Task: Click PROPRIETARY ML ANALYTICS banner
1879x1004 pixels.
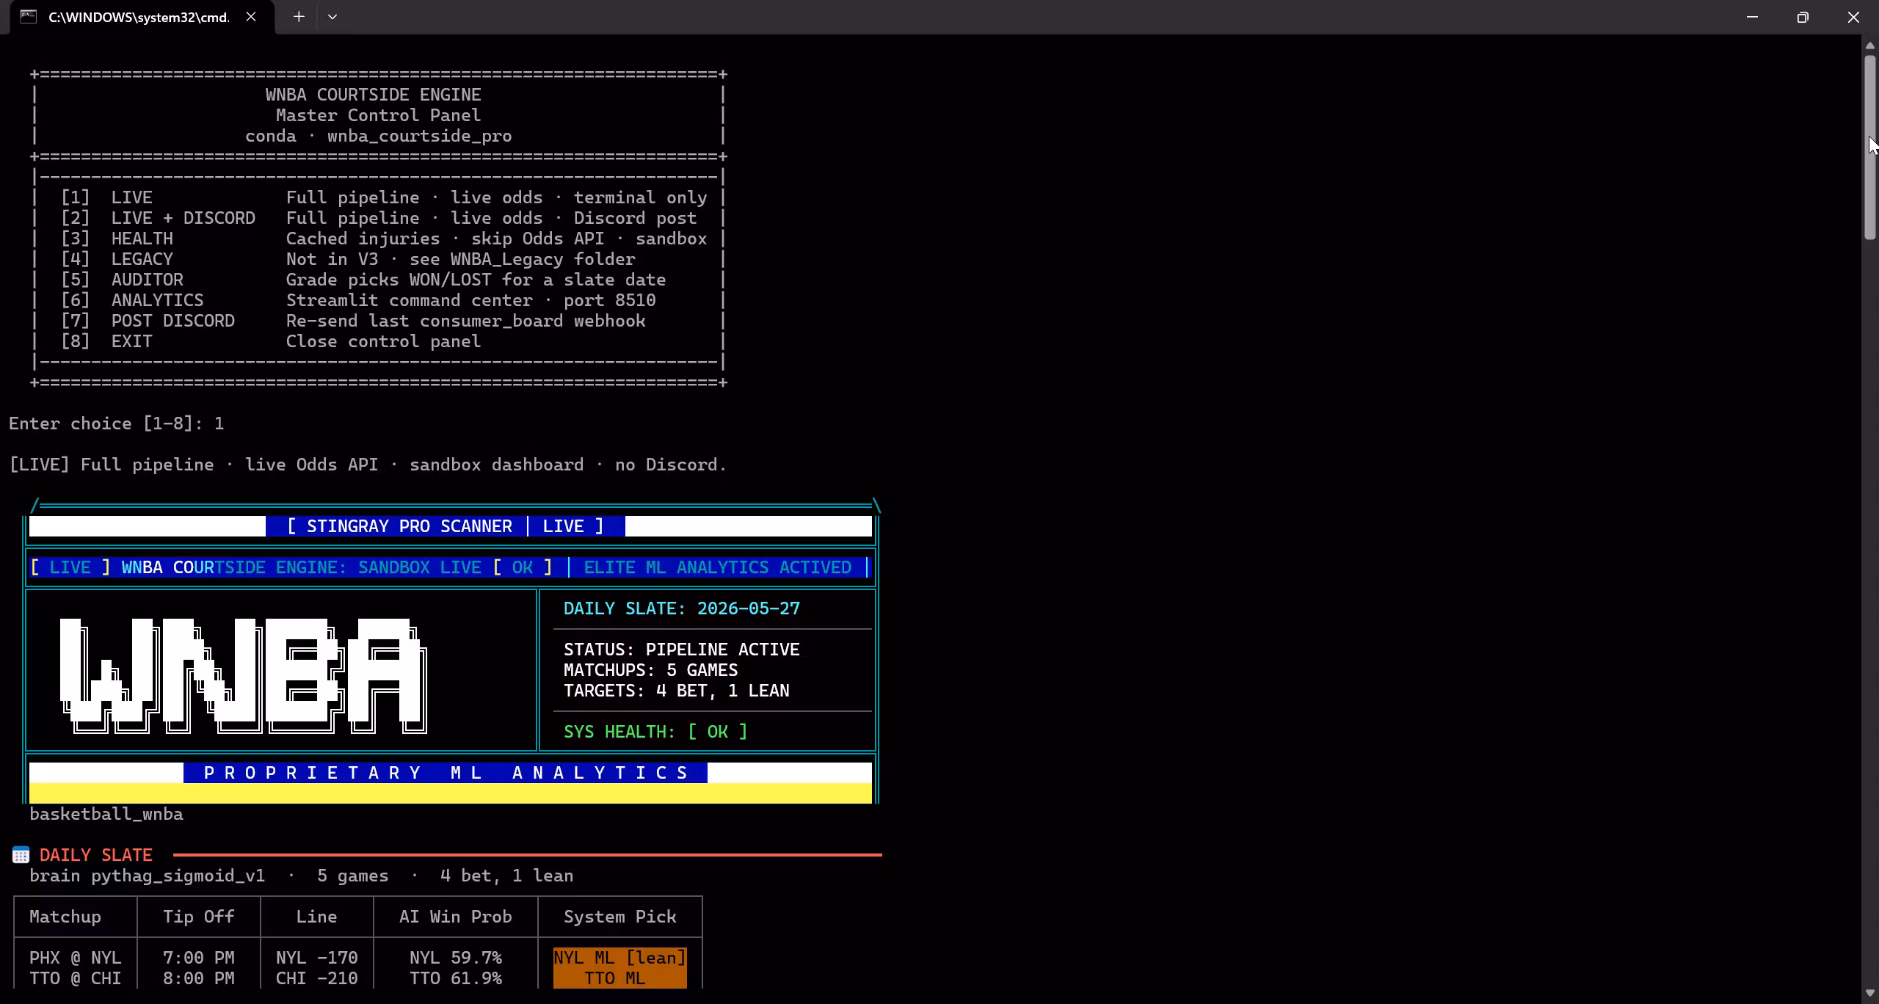Action: click(x=446, y=773)
